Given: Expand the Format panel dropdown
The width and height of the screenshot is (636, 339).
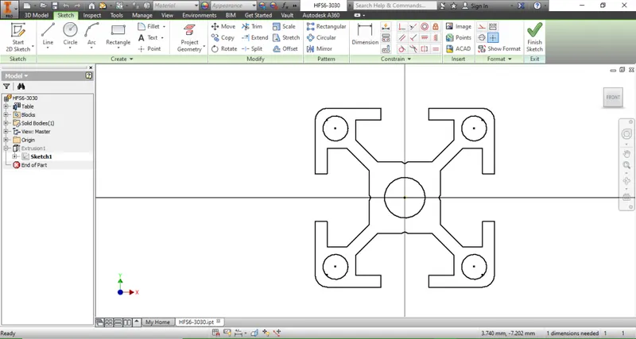Looking at the screenshot, I should [x=499, y=59].
